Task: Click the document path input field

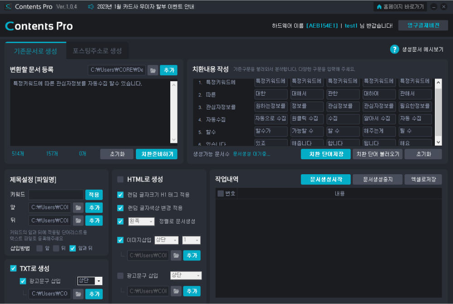Action: 117,70
